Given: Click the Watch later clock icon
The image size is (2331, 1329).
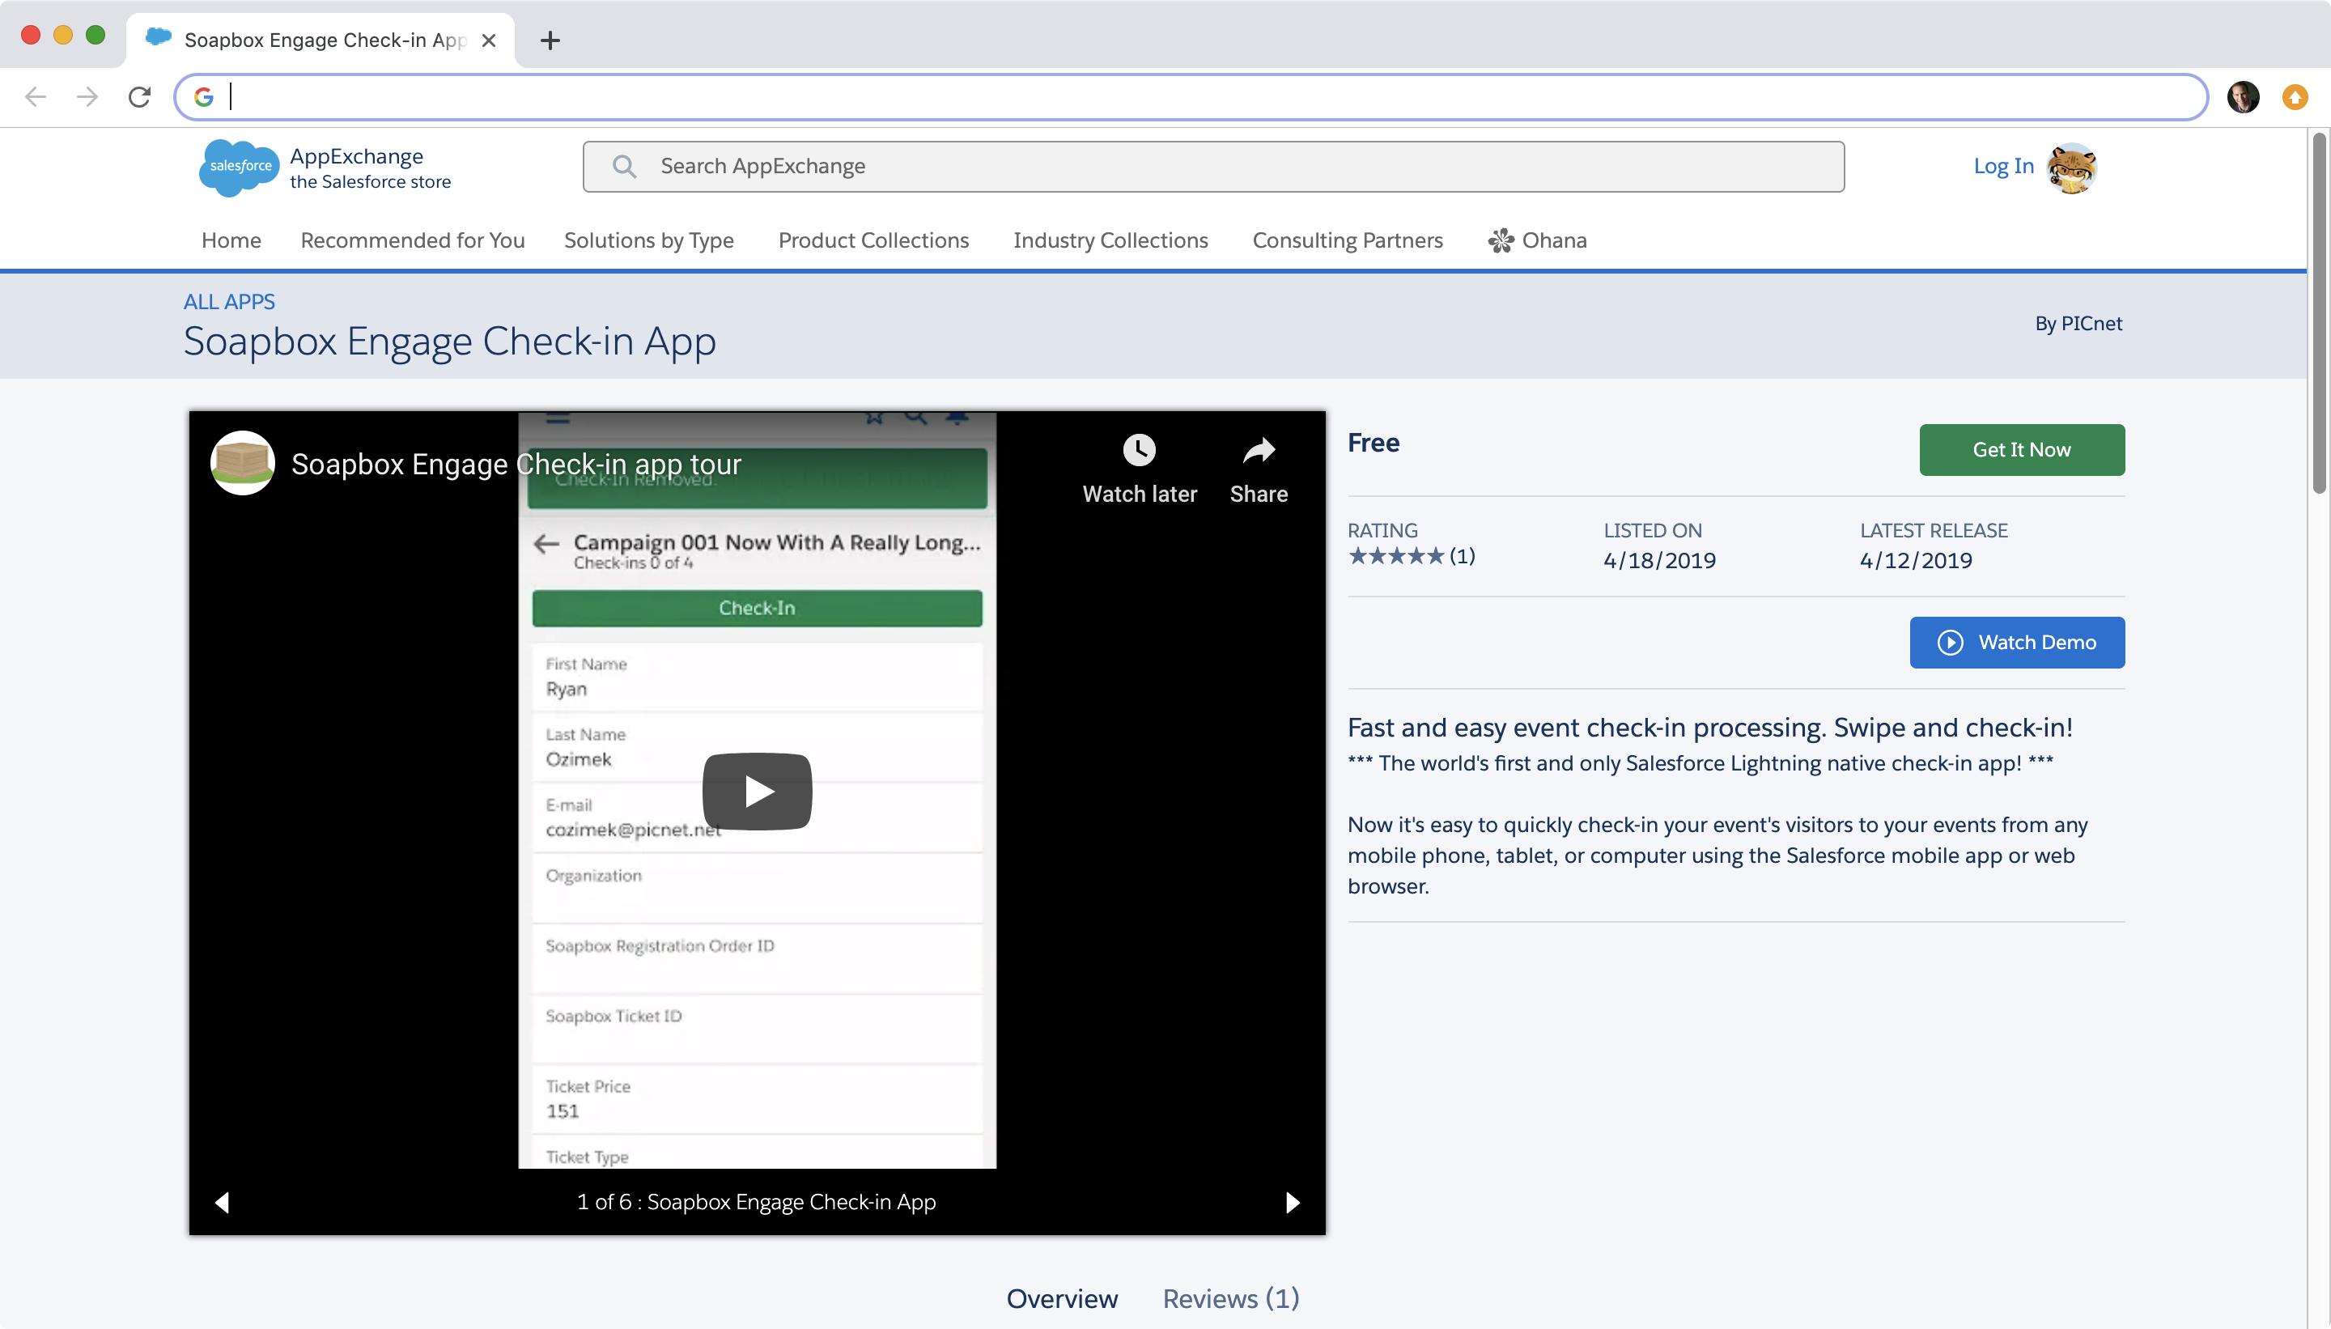Looking at the screenshot, I should (x=1139, y=450).
